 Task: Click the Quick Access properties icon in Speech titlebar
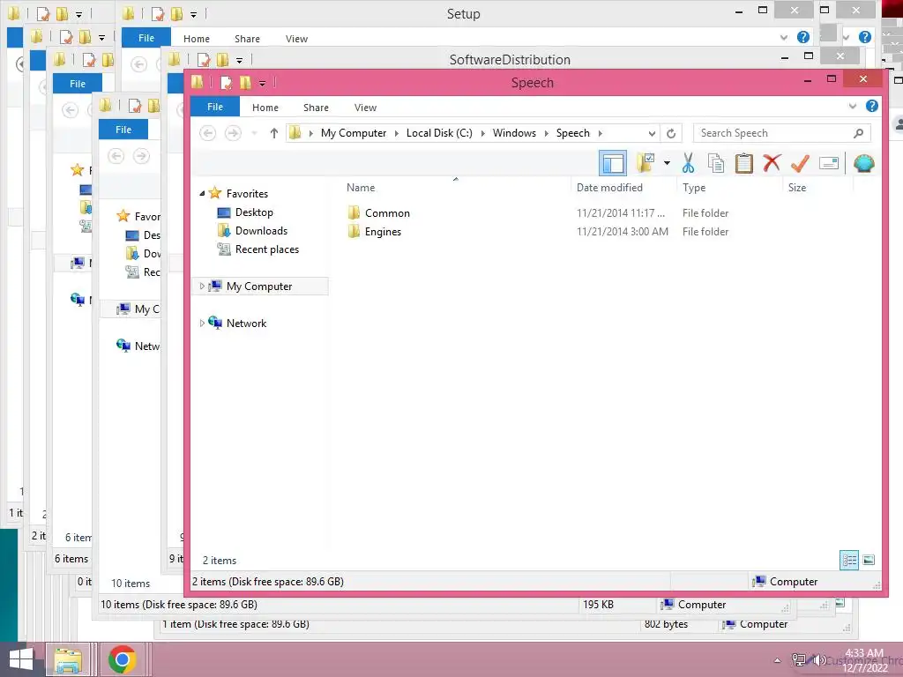(x=227, y=83)
